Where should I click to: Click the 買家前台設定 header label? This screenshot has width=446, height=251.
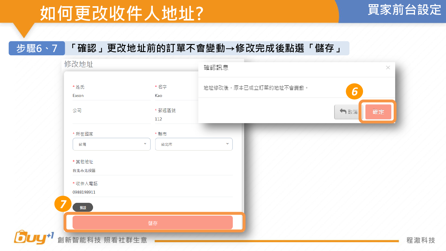[404, 10]
